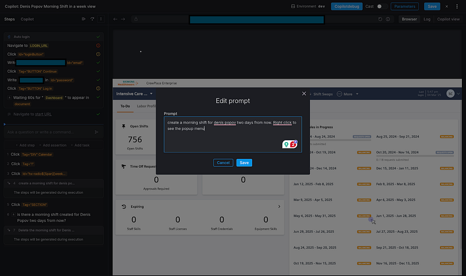Click Cancel in Edit prompt dialog

(223, 163)
